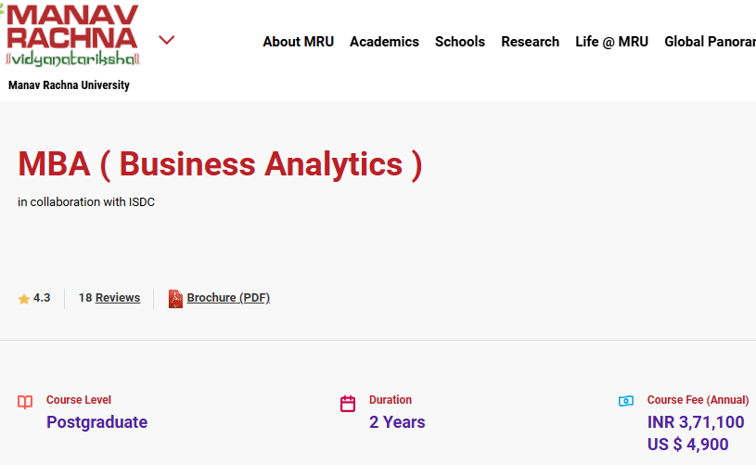Screen dimensions: 756x465
Task: Open the Life @ MRU menu
Action: (x=611, y=42)
